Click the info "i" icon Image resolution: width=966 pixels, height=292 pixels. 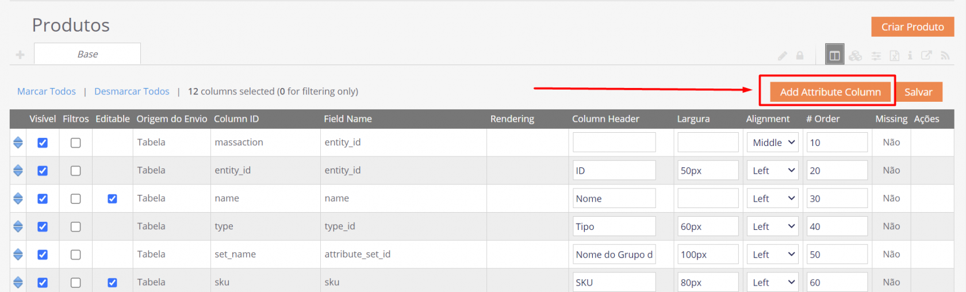[910, 56]
